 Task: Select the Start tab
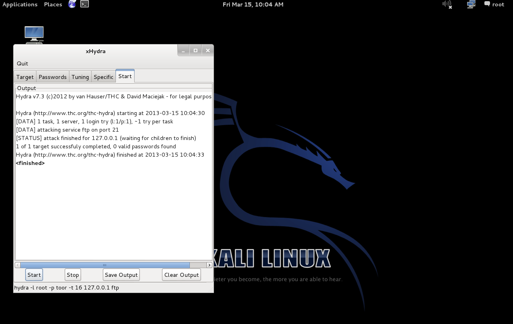pyautogui.click(x=125, y=76)
